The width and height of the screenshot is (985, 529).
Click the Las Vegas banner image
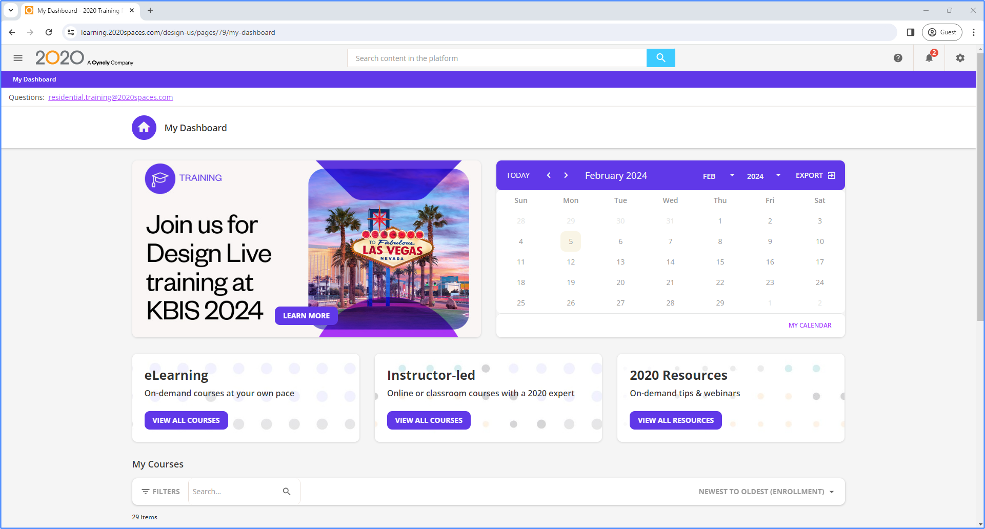tap(389, 249)
